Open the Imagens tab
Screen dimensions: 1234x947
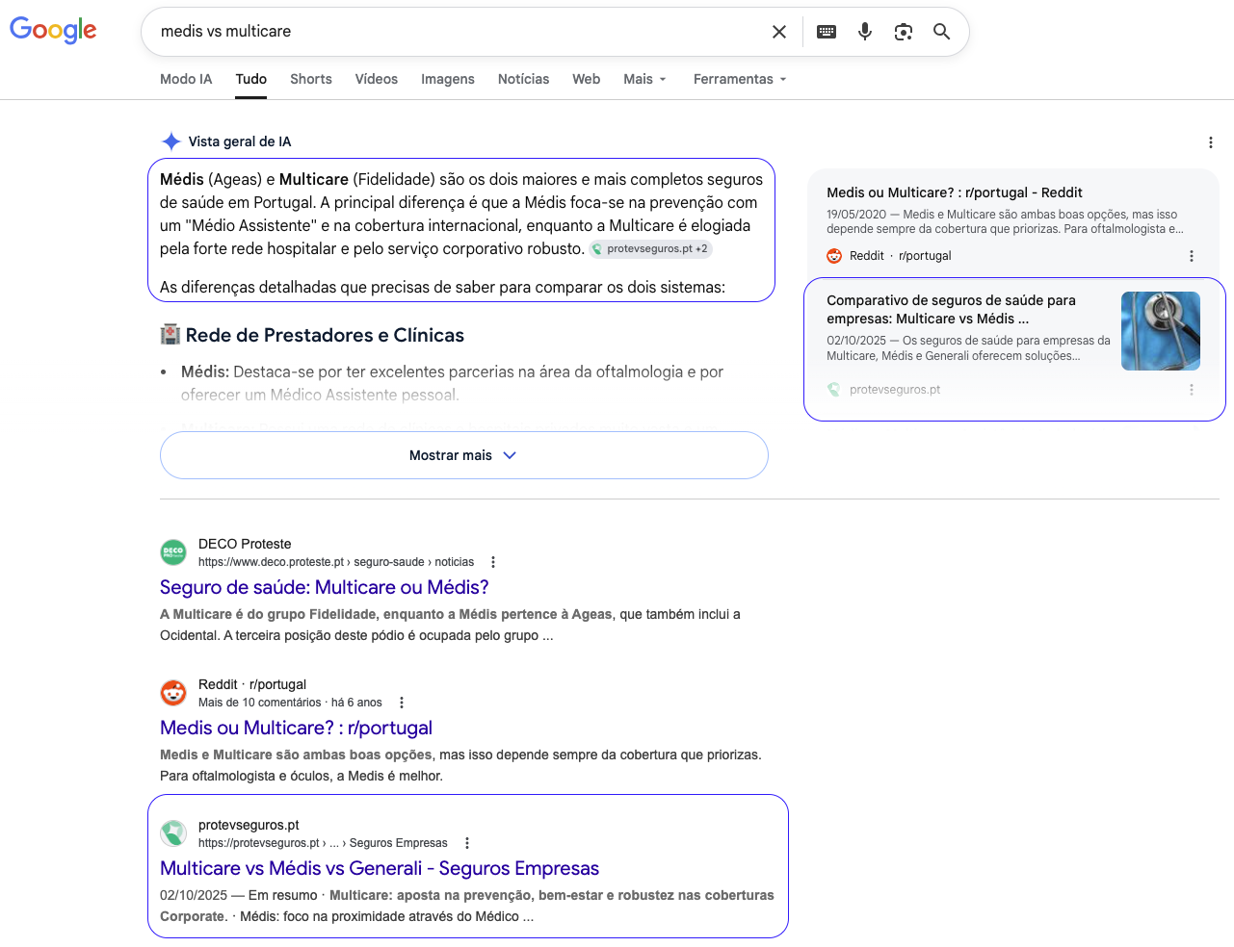448,79
